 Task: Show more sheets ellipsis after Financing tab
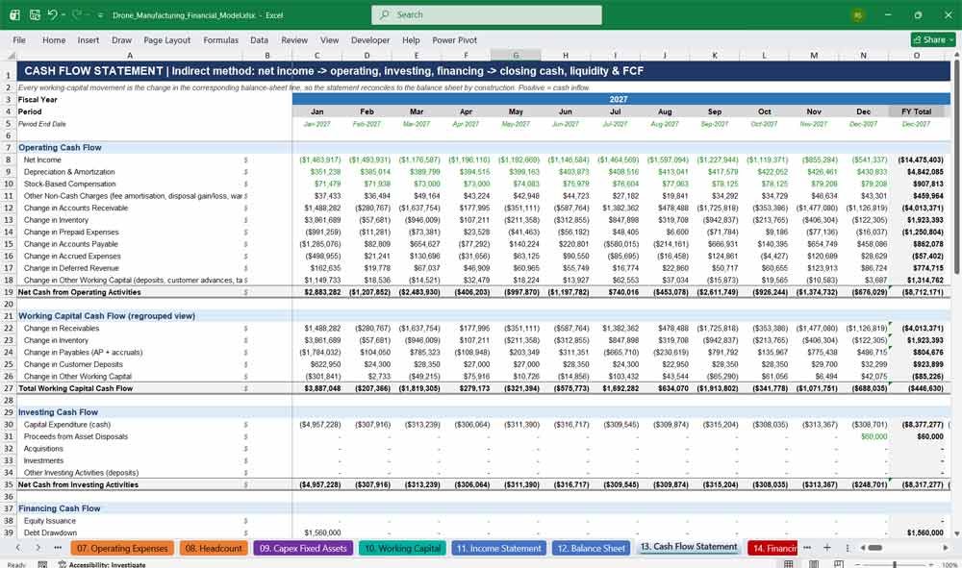807,548
